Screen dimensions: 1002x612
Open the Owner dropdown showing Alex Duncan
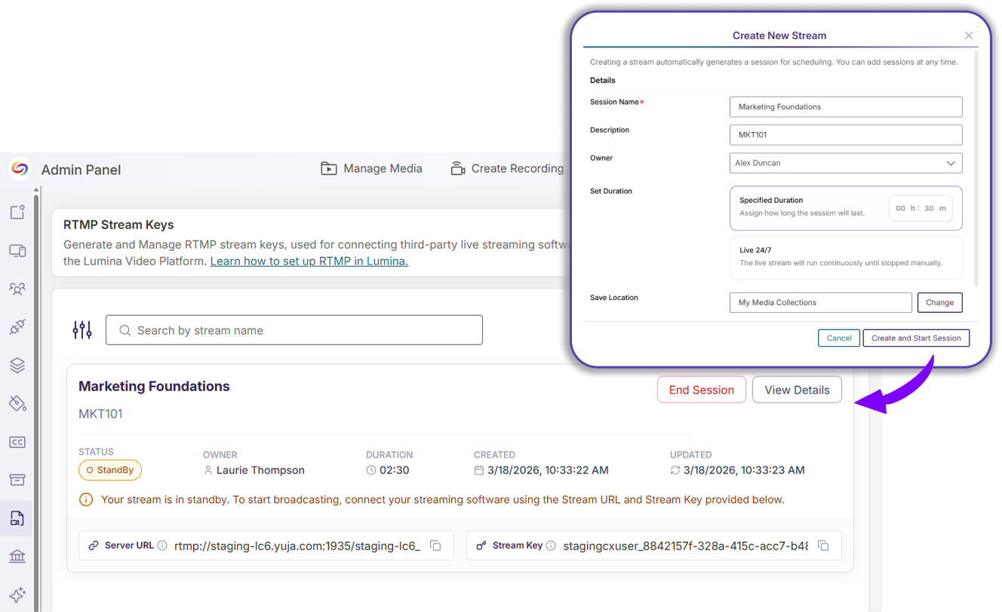[845, 163]
